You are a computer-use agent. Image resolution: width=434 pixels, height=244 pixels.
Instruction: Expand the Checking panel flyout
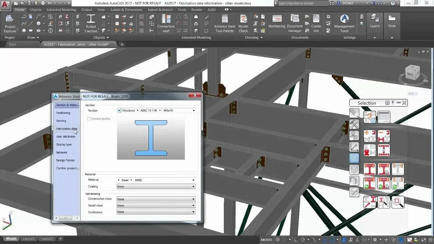254,38
